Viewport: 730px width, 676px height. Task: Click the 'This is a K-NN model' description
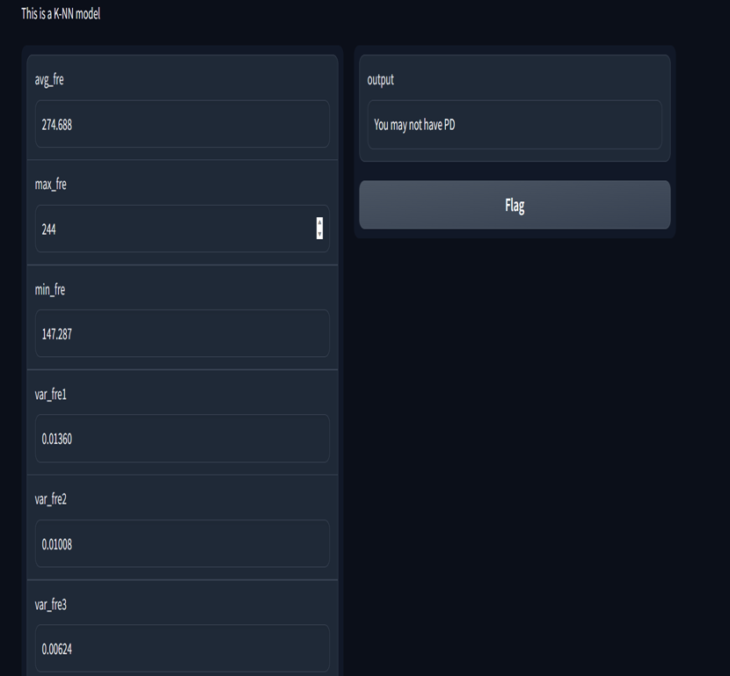pos(61,14)
